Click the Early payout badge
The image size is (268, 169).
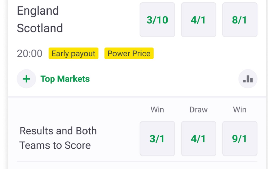(x=73, y=53)
